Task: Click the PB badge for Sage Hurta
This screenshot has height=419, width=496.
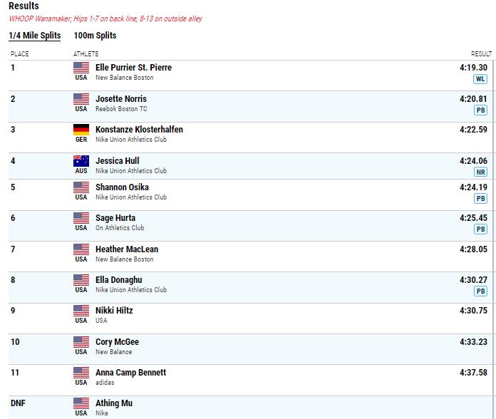Action: 480,229
